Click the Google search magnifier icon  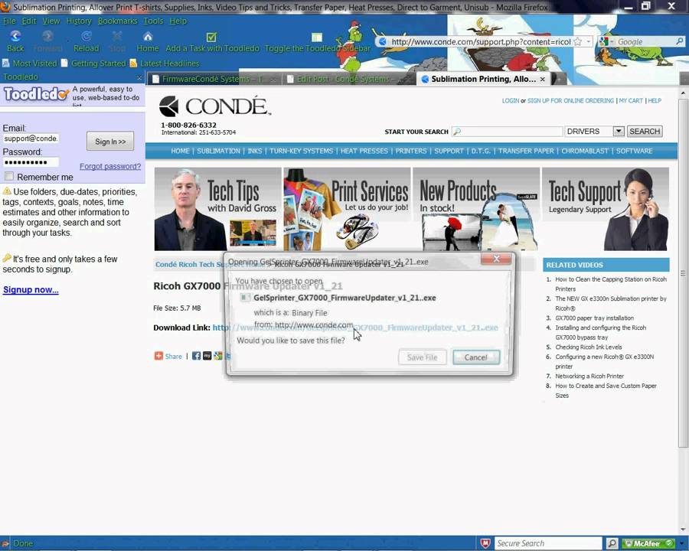(679, 42)
